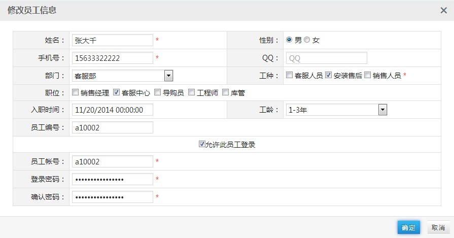Enable the 销售人员 job type checkbox
The width and height of the screenshot is (454, 238).
pos(368,75)
